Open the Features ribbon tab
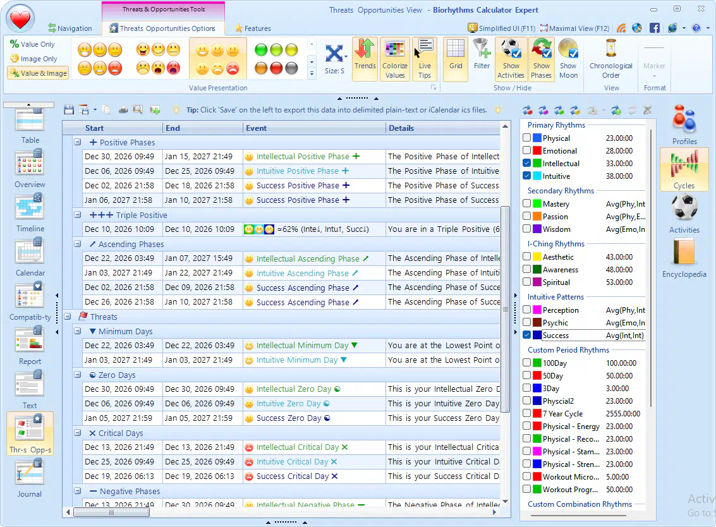The width and height of the screenshot is (716, 527). coord(253,28)
